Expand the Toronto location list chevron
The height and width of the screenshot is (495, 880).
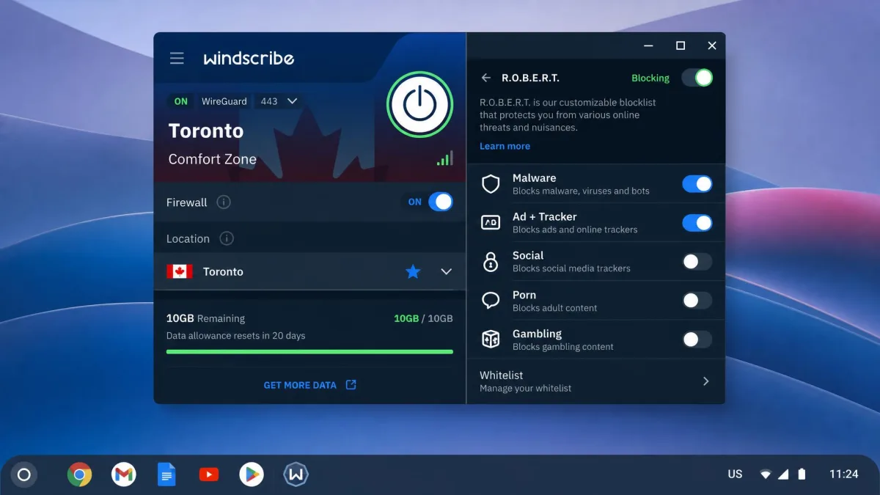pos(446,271)
